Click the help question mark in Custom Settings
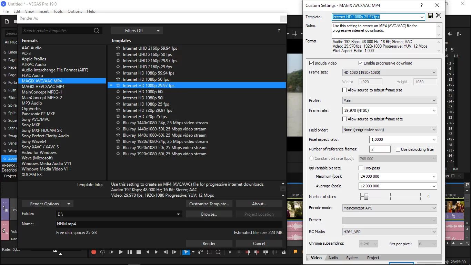Viewport: 471px width, 265px height. tap(421, 5)
